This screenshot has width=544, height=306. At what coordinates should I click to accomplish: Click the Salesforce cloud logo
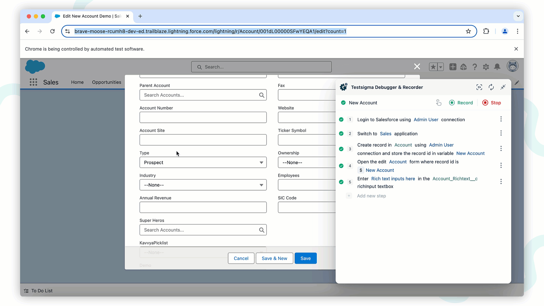[x=35, y=67]
